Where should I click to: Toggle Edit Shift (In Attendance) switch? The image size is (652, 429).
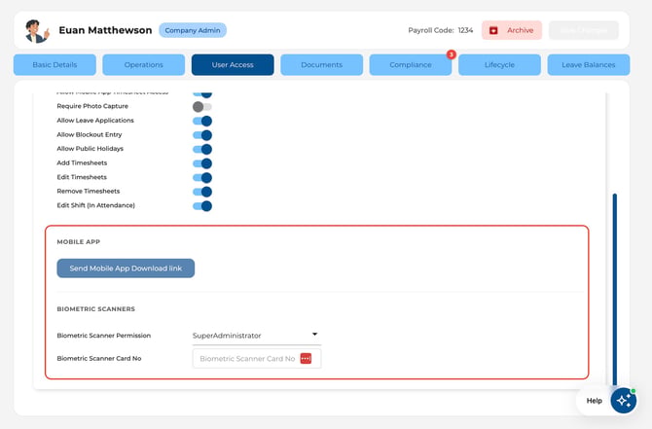click(202, 206)
